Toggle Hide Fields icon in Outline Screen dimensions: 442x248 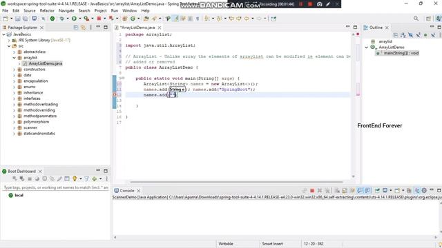tap(411, 35)
